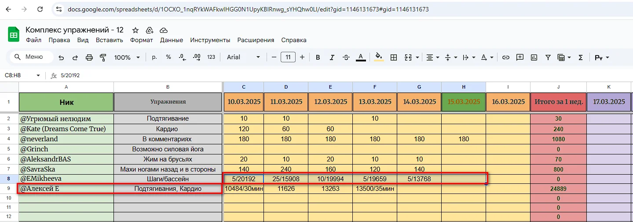Viewport: 633px width, 222px height.
Task: Toggle bold formatting
Action: [318, 57]
